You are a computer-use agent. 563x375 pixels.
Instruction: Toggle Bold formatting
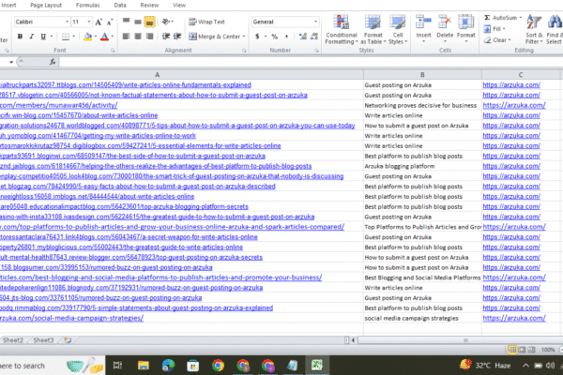[x=20, y=37]
